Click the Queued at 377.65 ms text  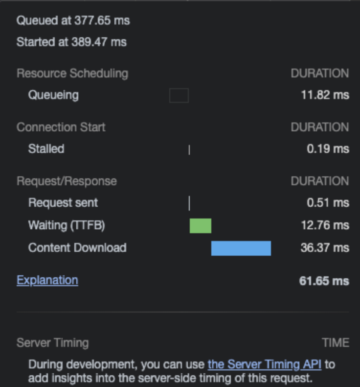[x=73, y=21]
